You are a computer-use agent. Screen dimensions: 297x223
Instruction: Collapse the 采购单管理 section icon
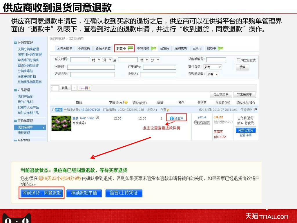pos(16,121)
